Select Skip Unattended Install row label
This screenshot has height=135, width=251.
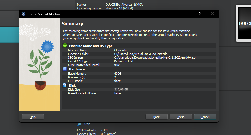[84, 65]
